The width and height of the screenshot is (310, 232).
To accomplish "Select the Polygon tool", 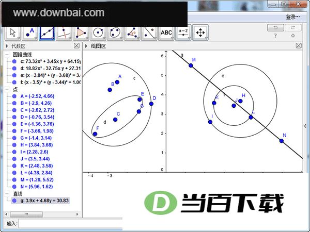I will pos(81,32).
